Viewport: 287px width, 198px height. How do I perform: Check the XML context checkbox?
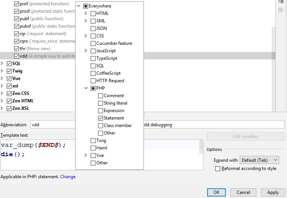[x=93, y=21]
